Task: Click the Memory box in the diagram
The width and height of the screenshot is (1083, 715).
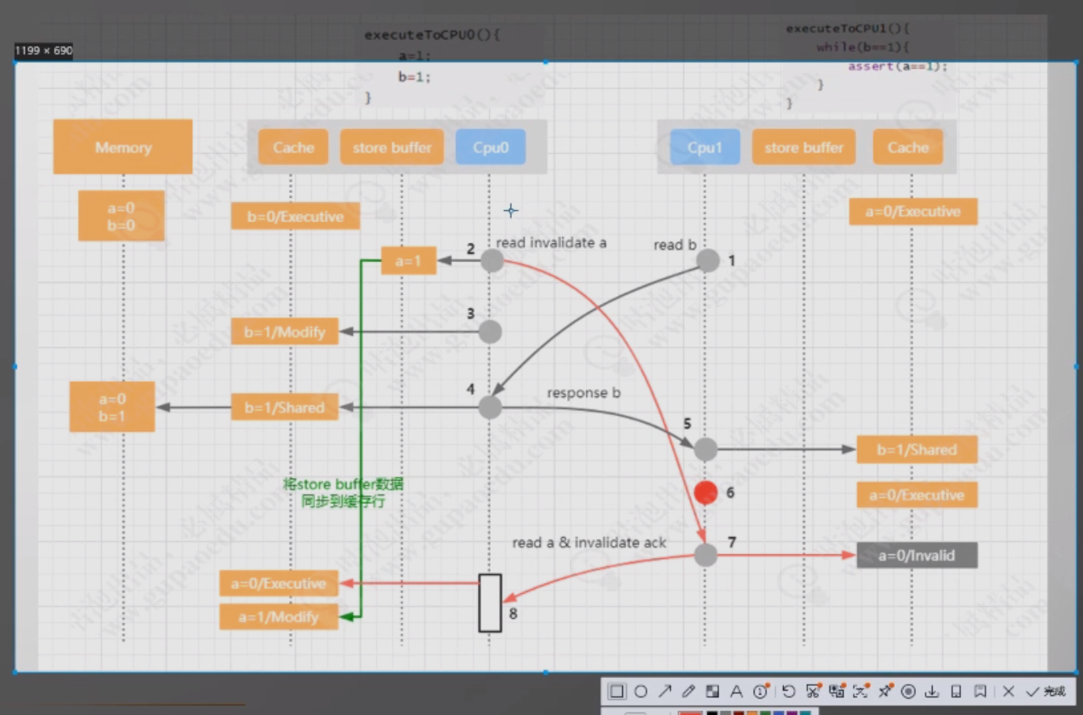Action: pos(123,146)
